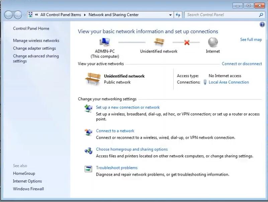The height and width of the screenshot is (202, 268).
Task: Open Control Panel Home
Action: tap(31, 29)
